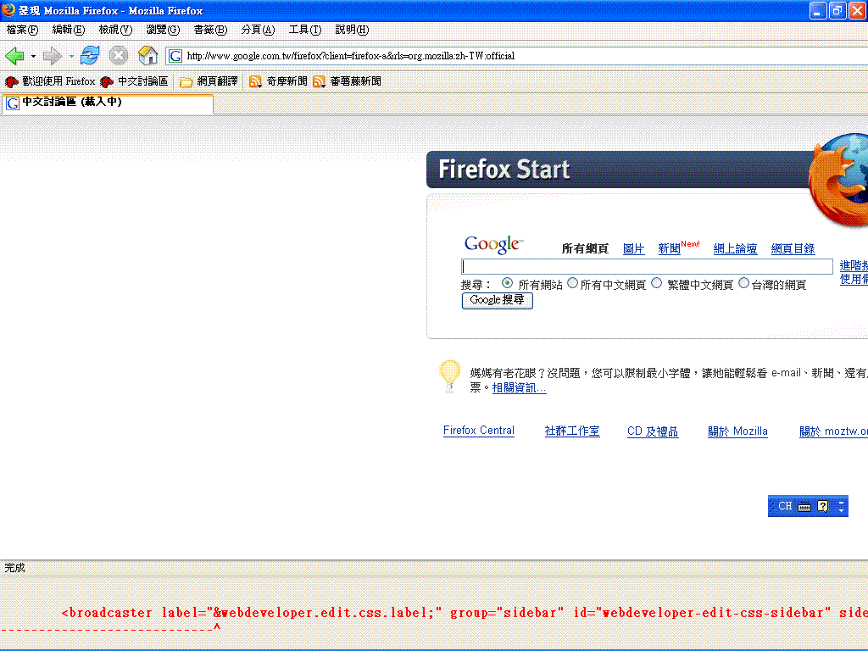
Task: Open the Back history dropdown arrow
Action: (34, 56)
